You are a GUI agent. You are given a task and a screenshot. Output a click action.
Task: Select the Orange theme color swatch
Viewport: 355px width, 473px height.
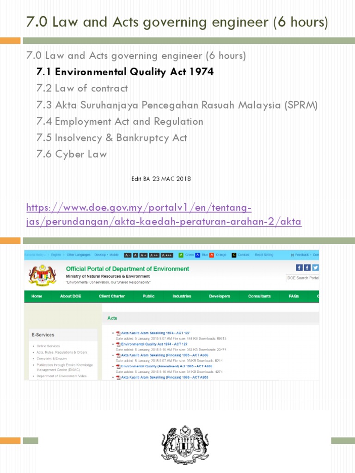click(212, 255)
